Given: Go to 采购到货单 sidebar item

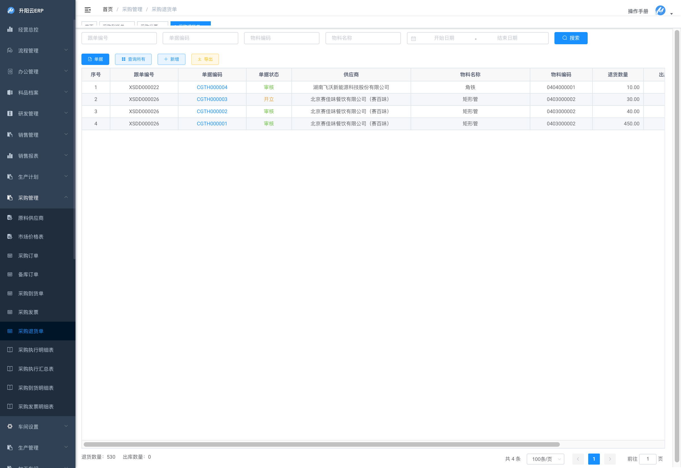Looking at the screenshot, I should click(31, 293).
